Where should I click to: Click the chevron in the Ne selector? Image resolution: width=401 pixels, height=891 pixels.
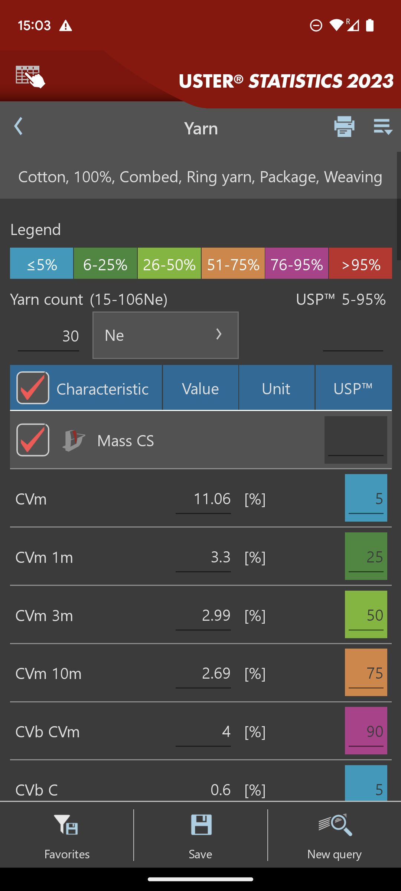tap(219, 334)
